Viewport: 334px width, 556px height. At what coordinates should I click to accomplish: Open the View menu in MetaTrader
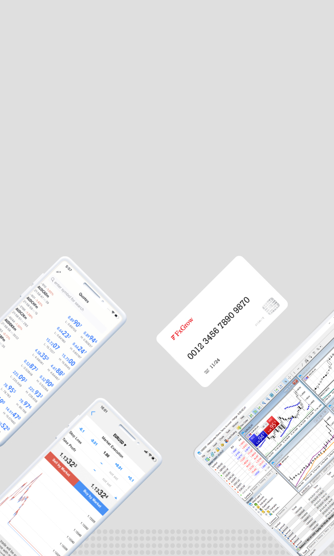click(x=209, y=450)
